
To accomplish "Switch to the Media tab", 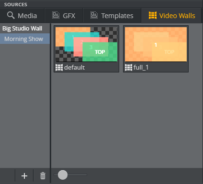I will click(22, 16).
